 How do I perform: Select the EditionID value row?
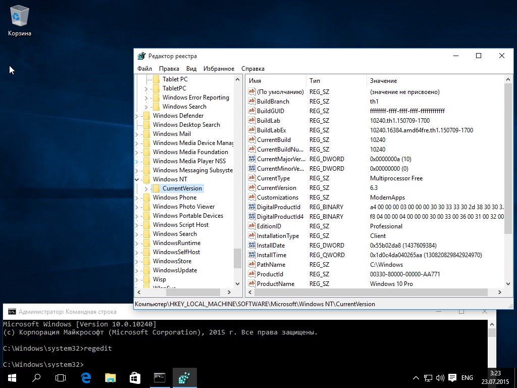click(376, 226)
